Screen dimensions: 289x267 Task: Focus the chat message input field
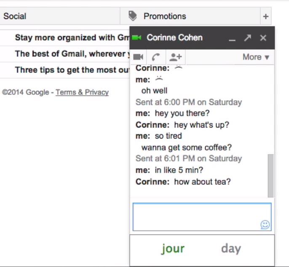point(202,217)
